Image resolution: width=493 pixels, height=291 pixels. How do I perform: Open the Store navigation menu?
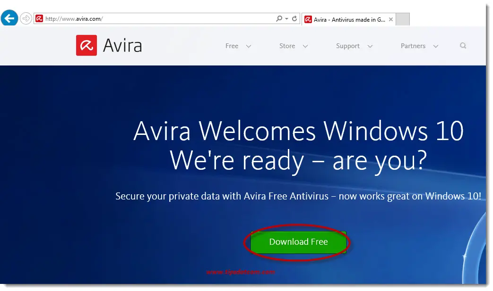pos(287,46)
